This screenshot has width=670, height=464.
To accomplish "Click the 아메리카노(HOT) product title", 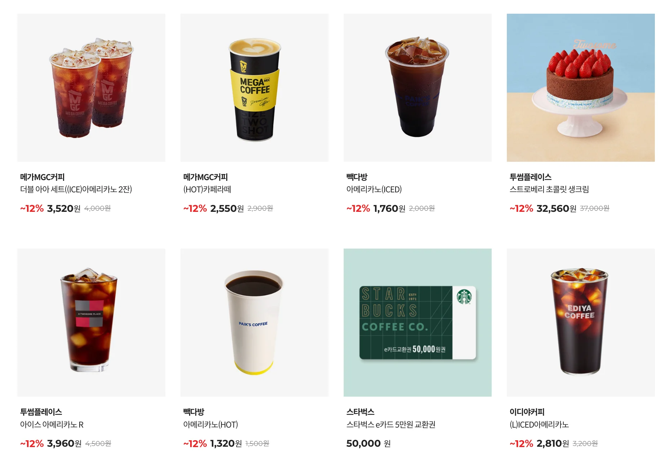I will (211, 424).
